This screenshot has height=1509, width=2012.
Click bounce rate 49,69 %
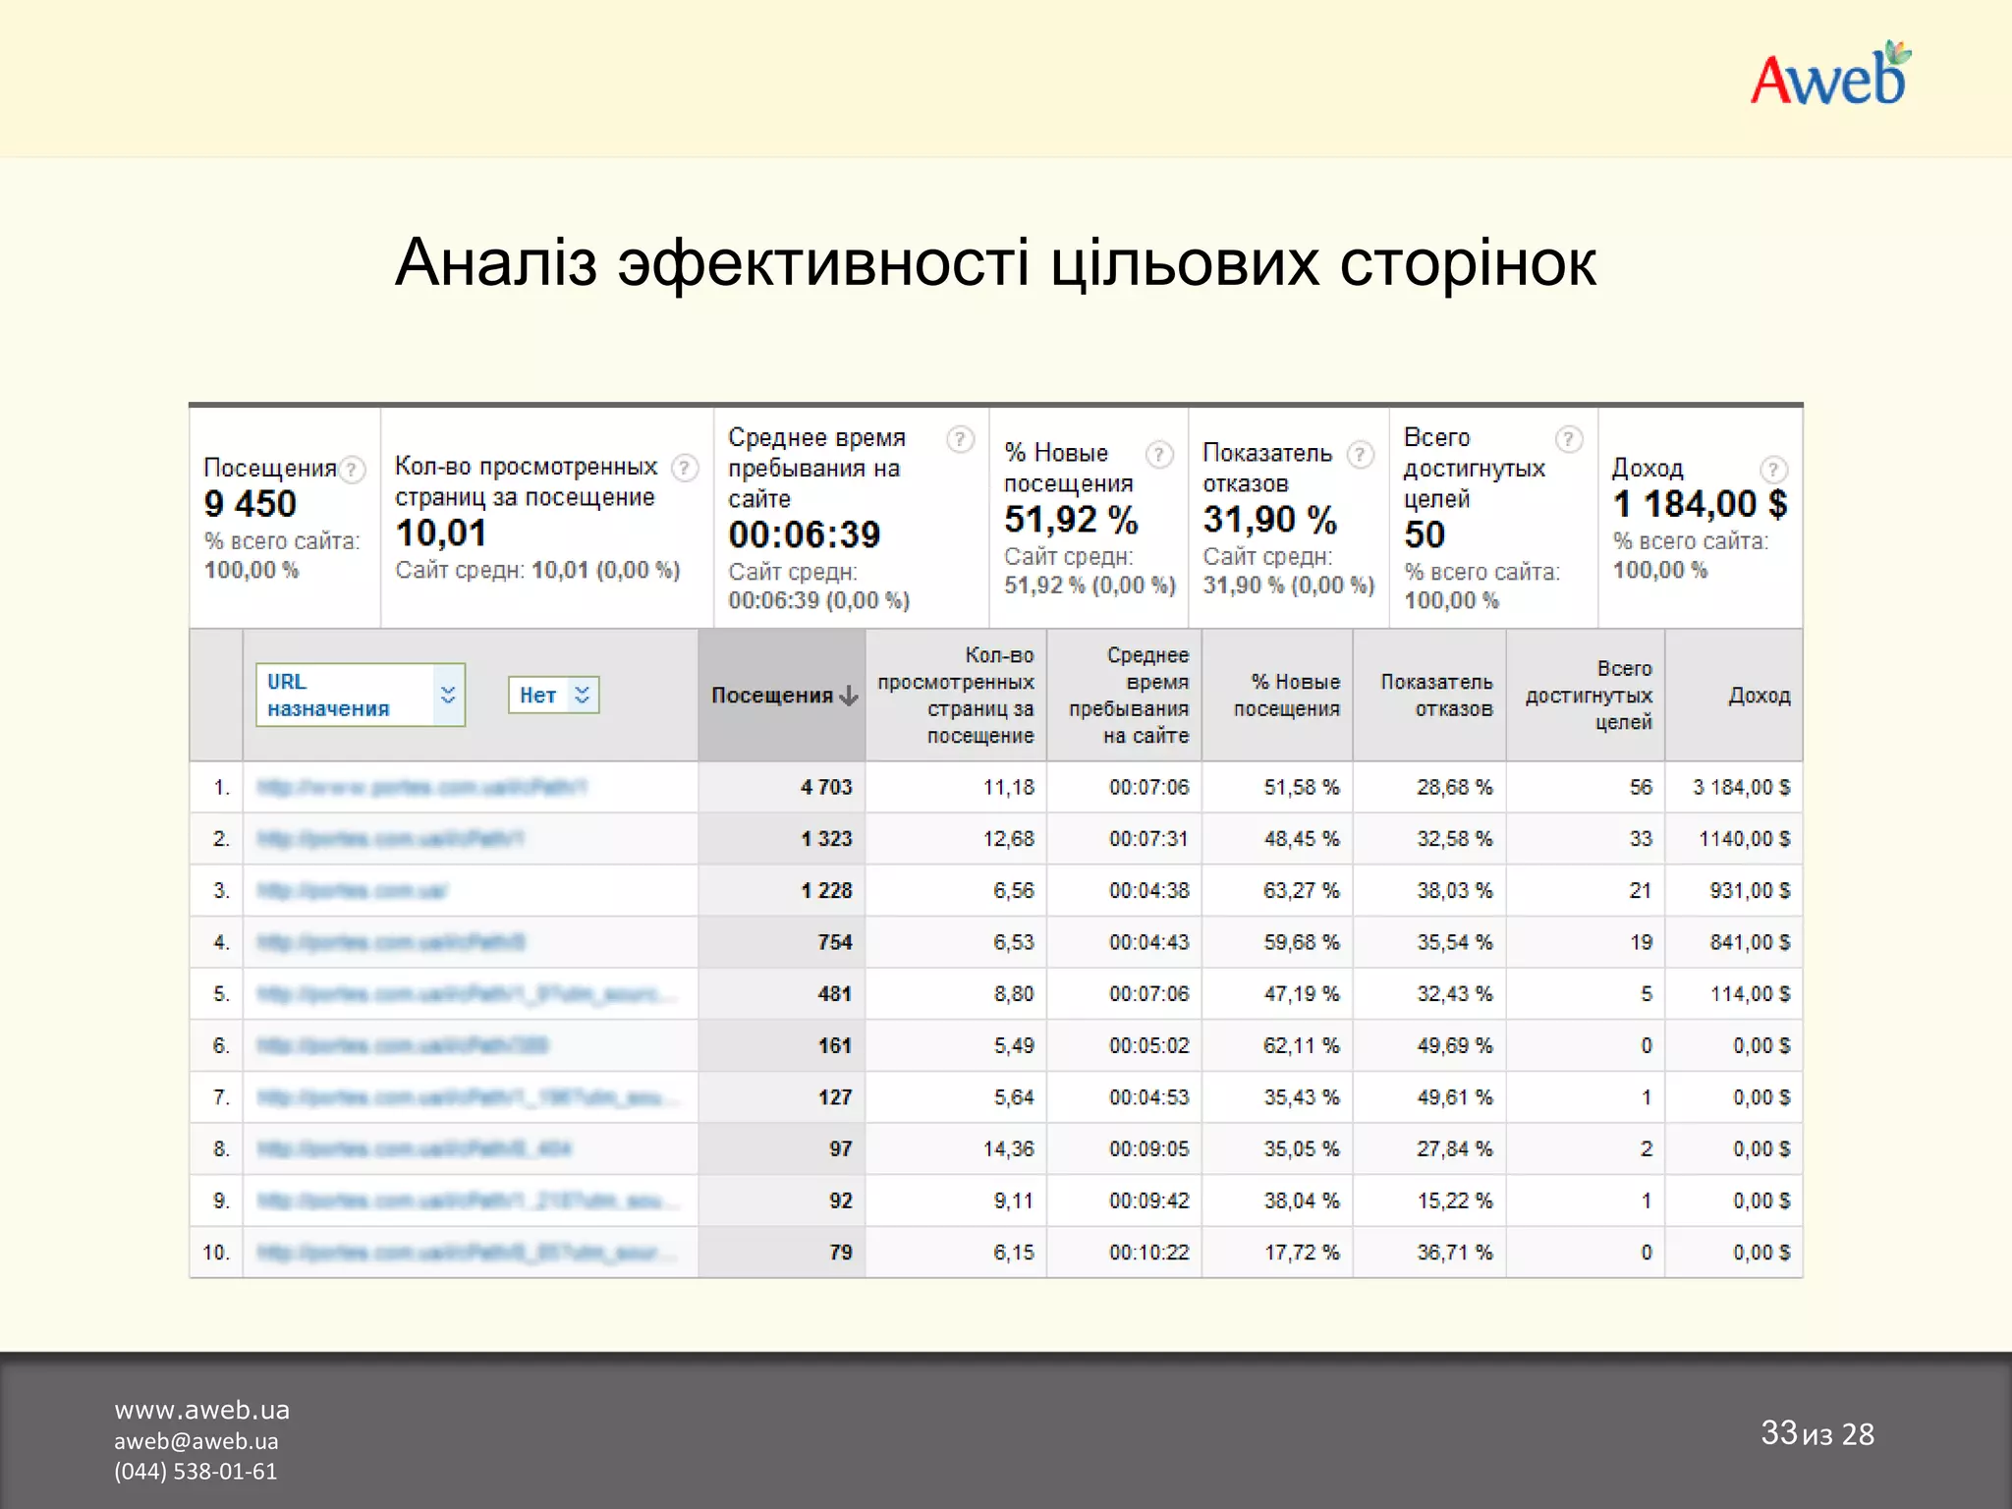(x=1454, y=1045)
